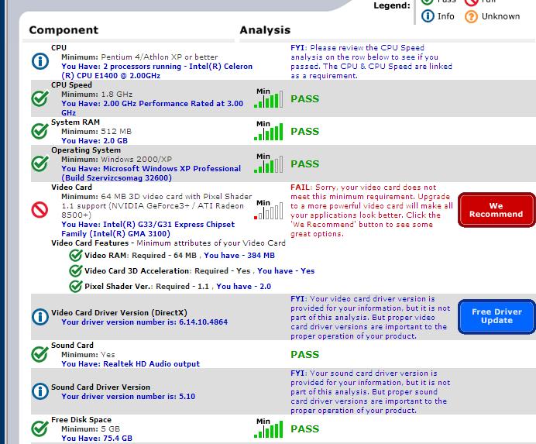The image size is (536, 444).
Task: Click the green check icon beside Sound Card
Action: (40, 354)
